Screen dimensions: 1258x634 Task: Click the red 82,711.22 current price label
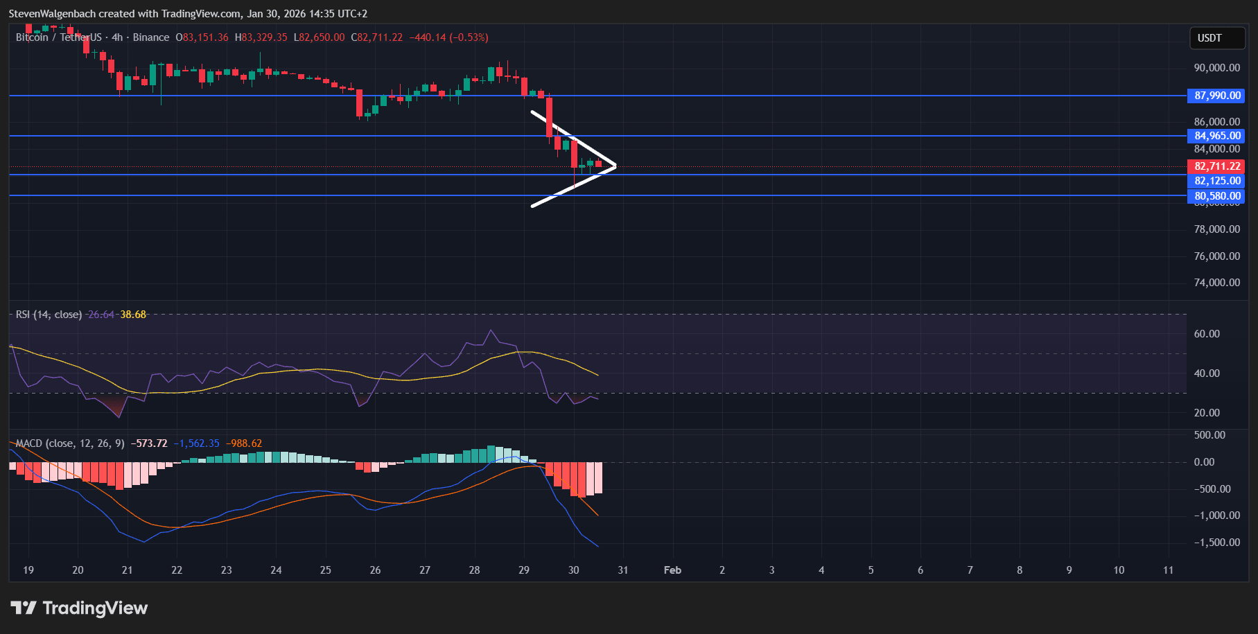[x=1217, y=166]
